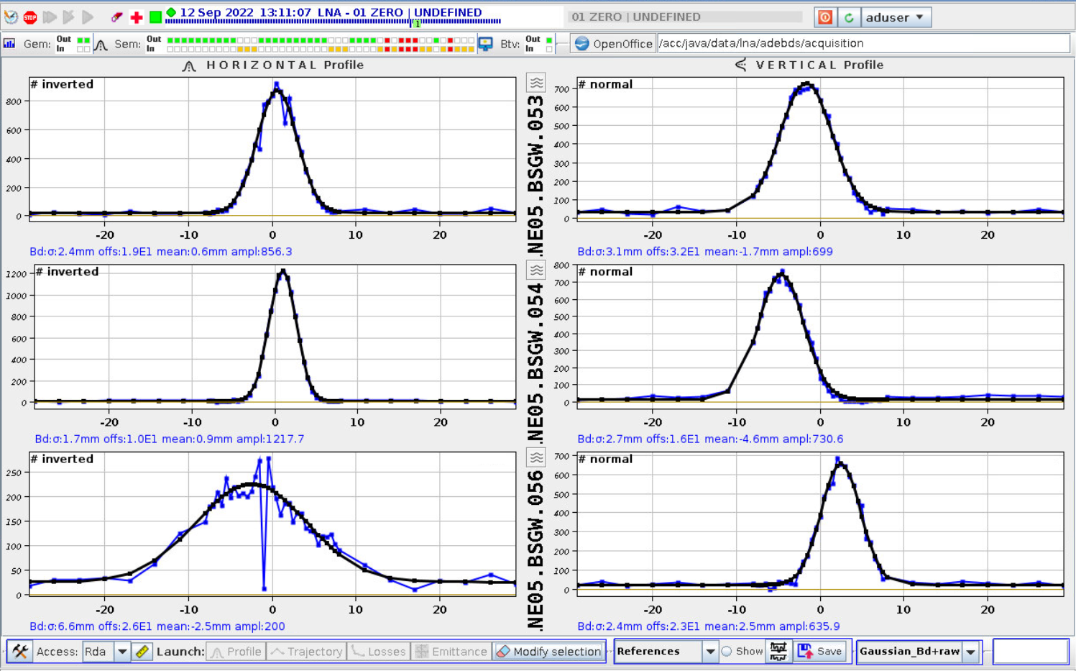This screenshot has width=1076, height=671.
Task: Expand the Access Rda dropdown
Action: click(x=122, y=652)
